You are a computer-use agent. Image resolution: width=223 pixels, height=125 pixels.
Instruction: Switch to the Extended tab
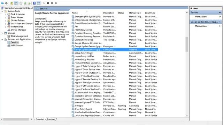(40, 119)
